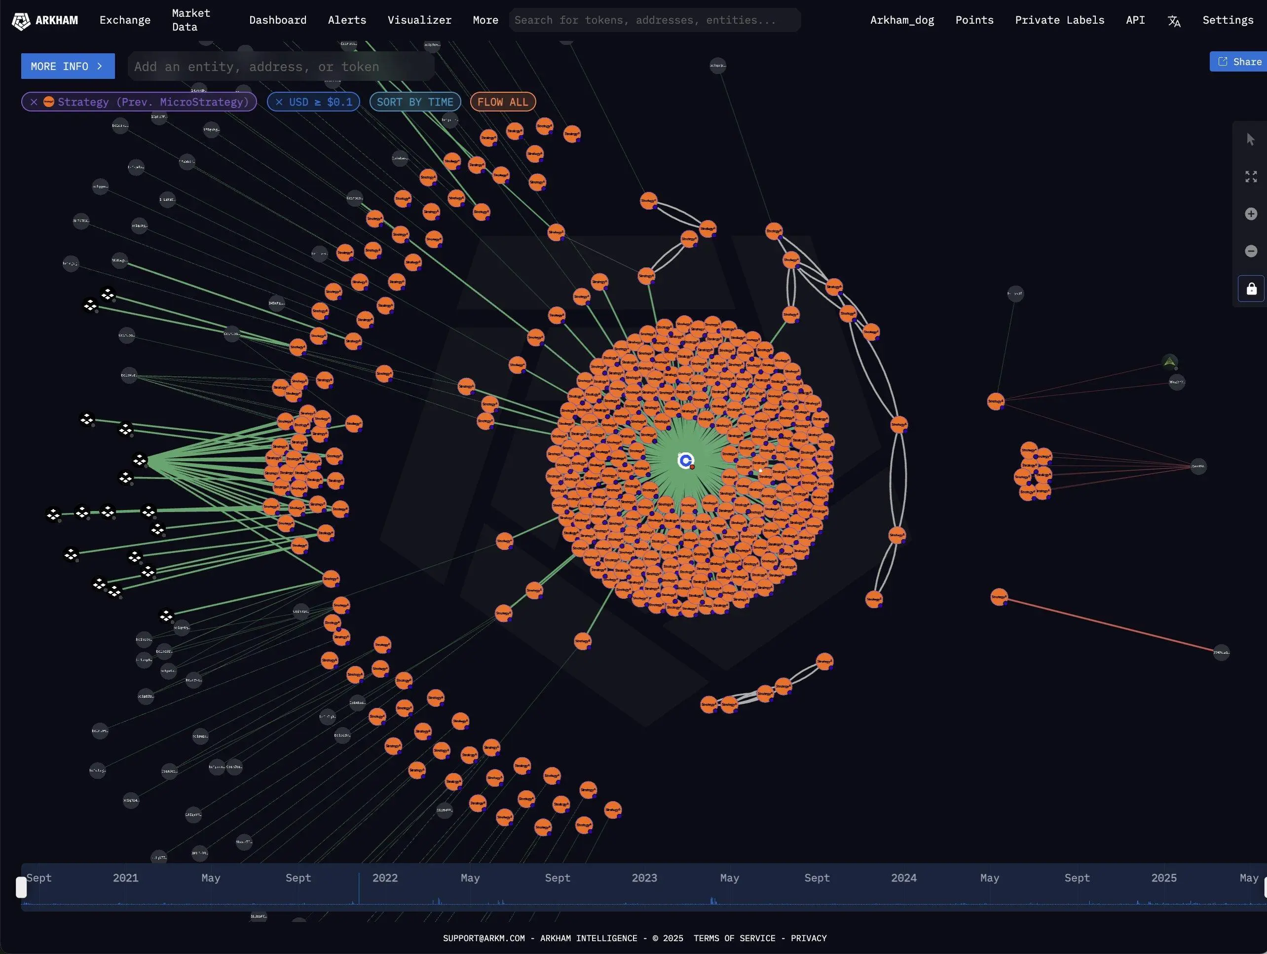Zoom out with the minus icon

[x=1250, y=251]
